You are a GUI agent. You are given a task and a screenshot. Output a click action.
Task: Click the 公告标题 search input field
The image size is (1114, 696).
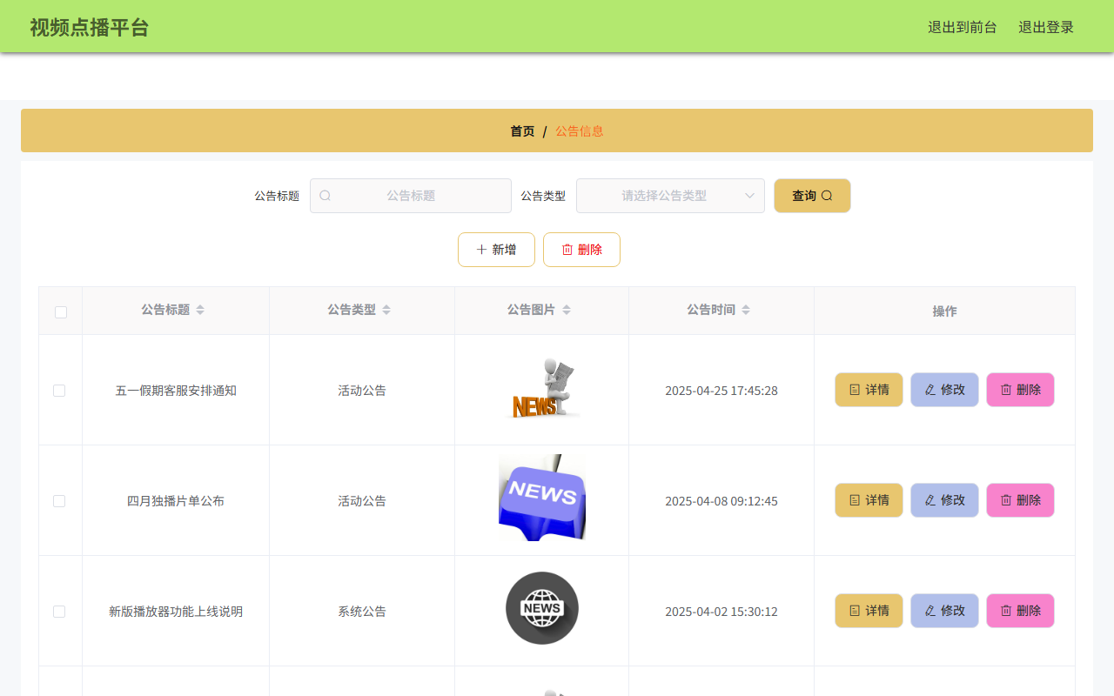[x=411, y=196]
